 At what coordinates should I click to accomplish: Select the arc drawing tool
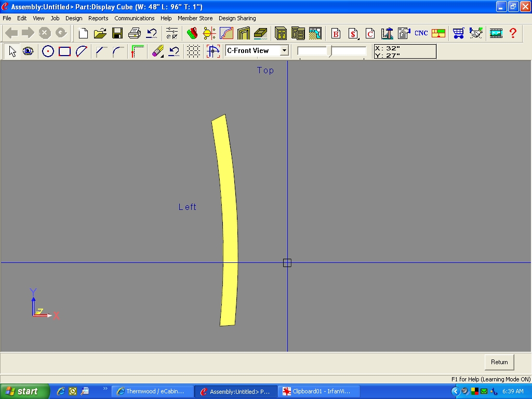(x=82, y=51)
